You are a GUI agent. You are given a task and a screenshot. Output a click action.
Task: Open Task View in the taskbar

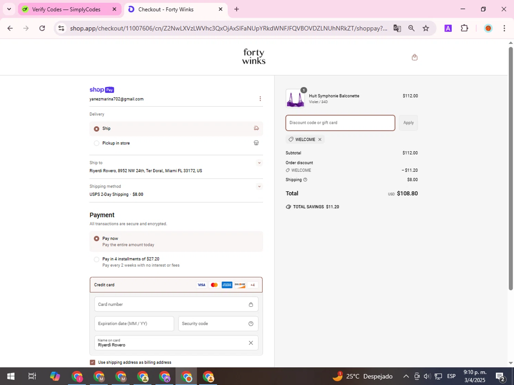coord(32,376)
